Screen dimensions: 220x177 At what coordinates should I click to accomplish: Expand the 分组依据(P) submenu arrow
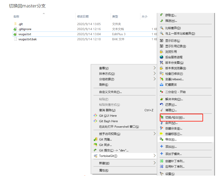pyautogui.click(x=155, y=79)
